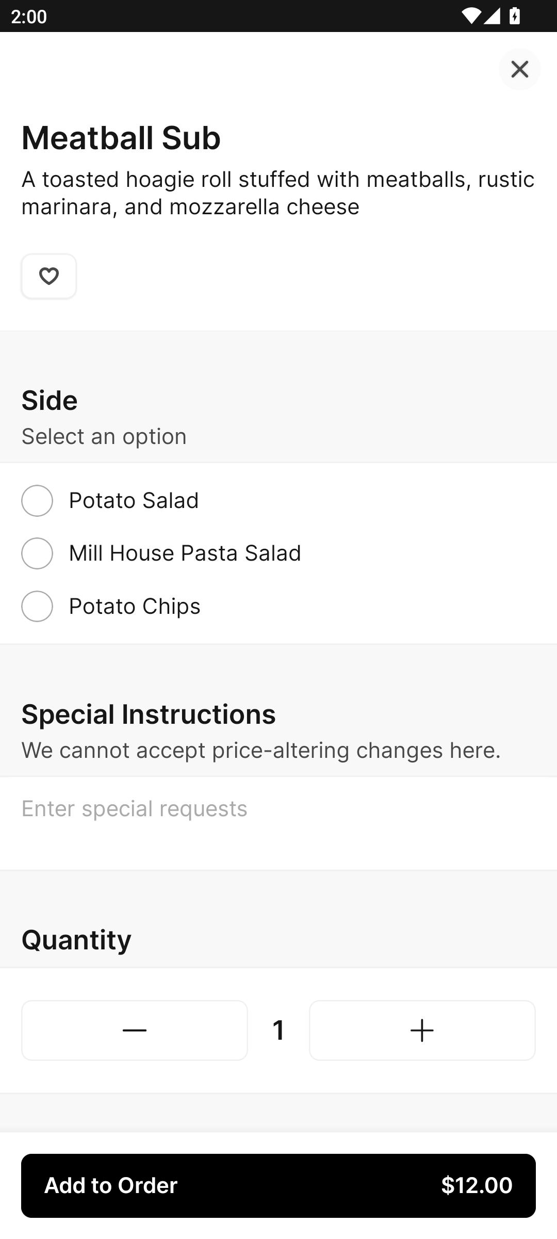This screenshot has height=1239, width=557.
Task: Tap the Wi-Fi status bar icon
Action: [470, 17]
